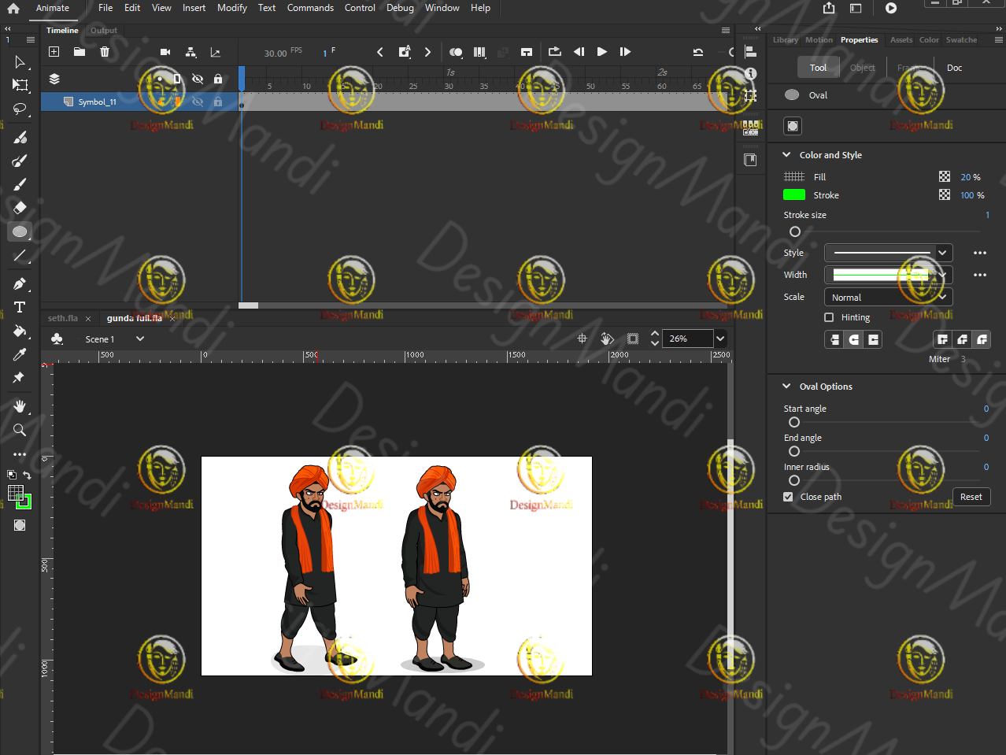Image resolution: width=1006 pixels, height=755 pixels.
Task: Open the zoom percentage dropdown
Action: (719, 339)
